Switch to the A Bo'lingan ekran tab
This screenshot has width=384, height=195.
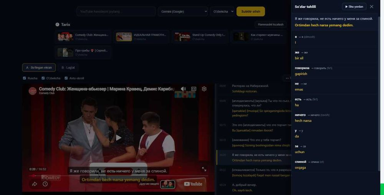coord(39,68)
